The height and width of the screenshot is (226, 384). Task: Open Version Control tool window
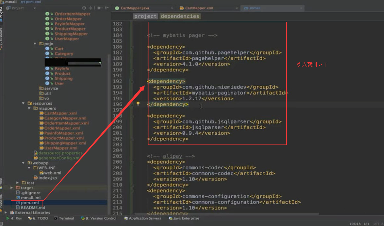click(x=98, y=218)
